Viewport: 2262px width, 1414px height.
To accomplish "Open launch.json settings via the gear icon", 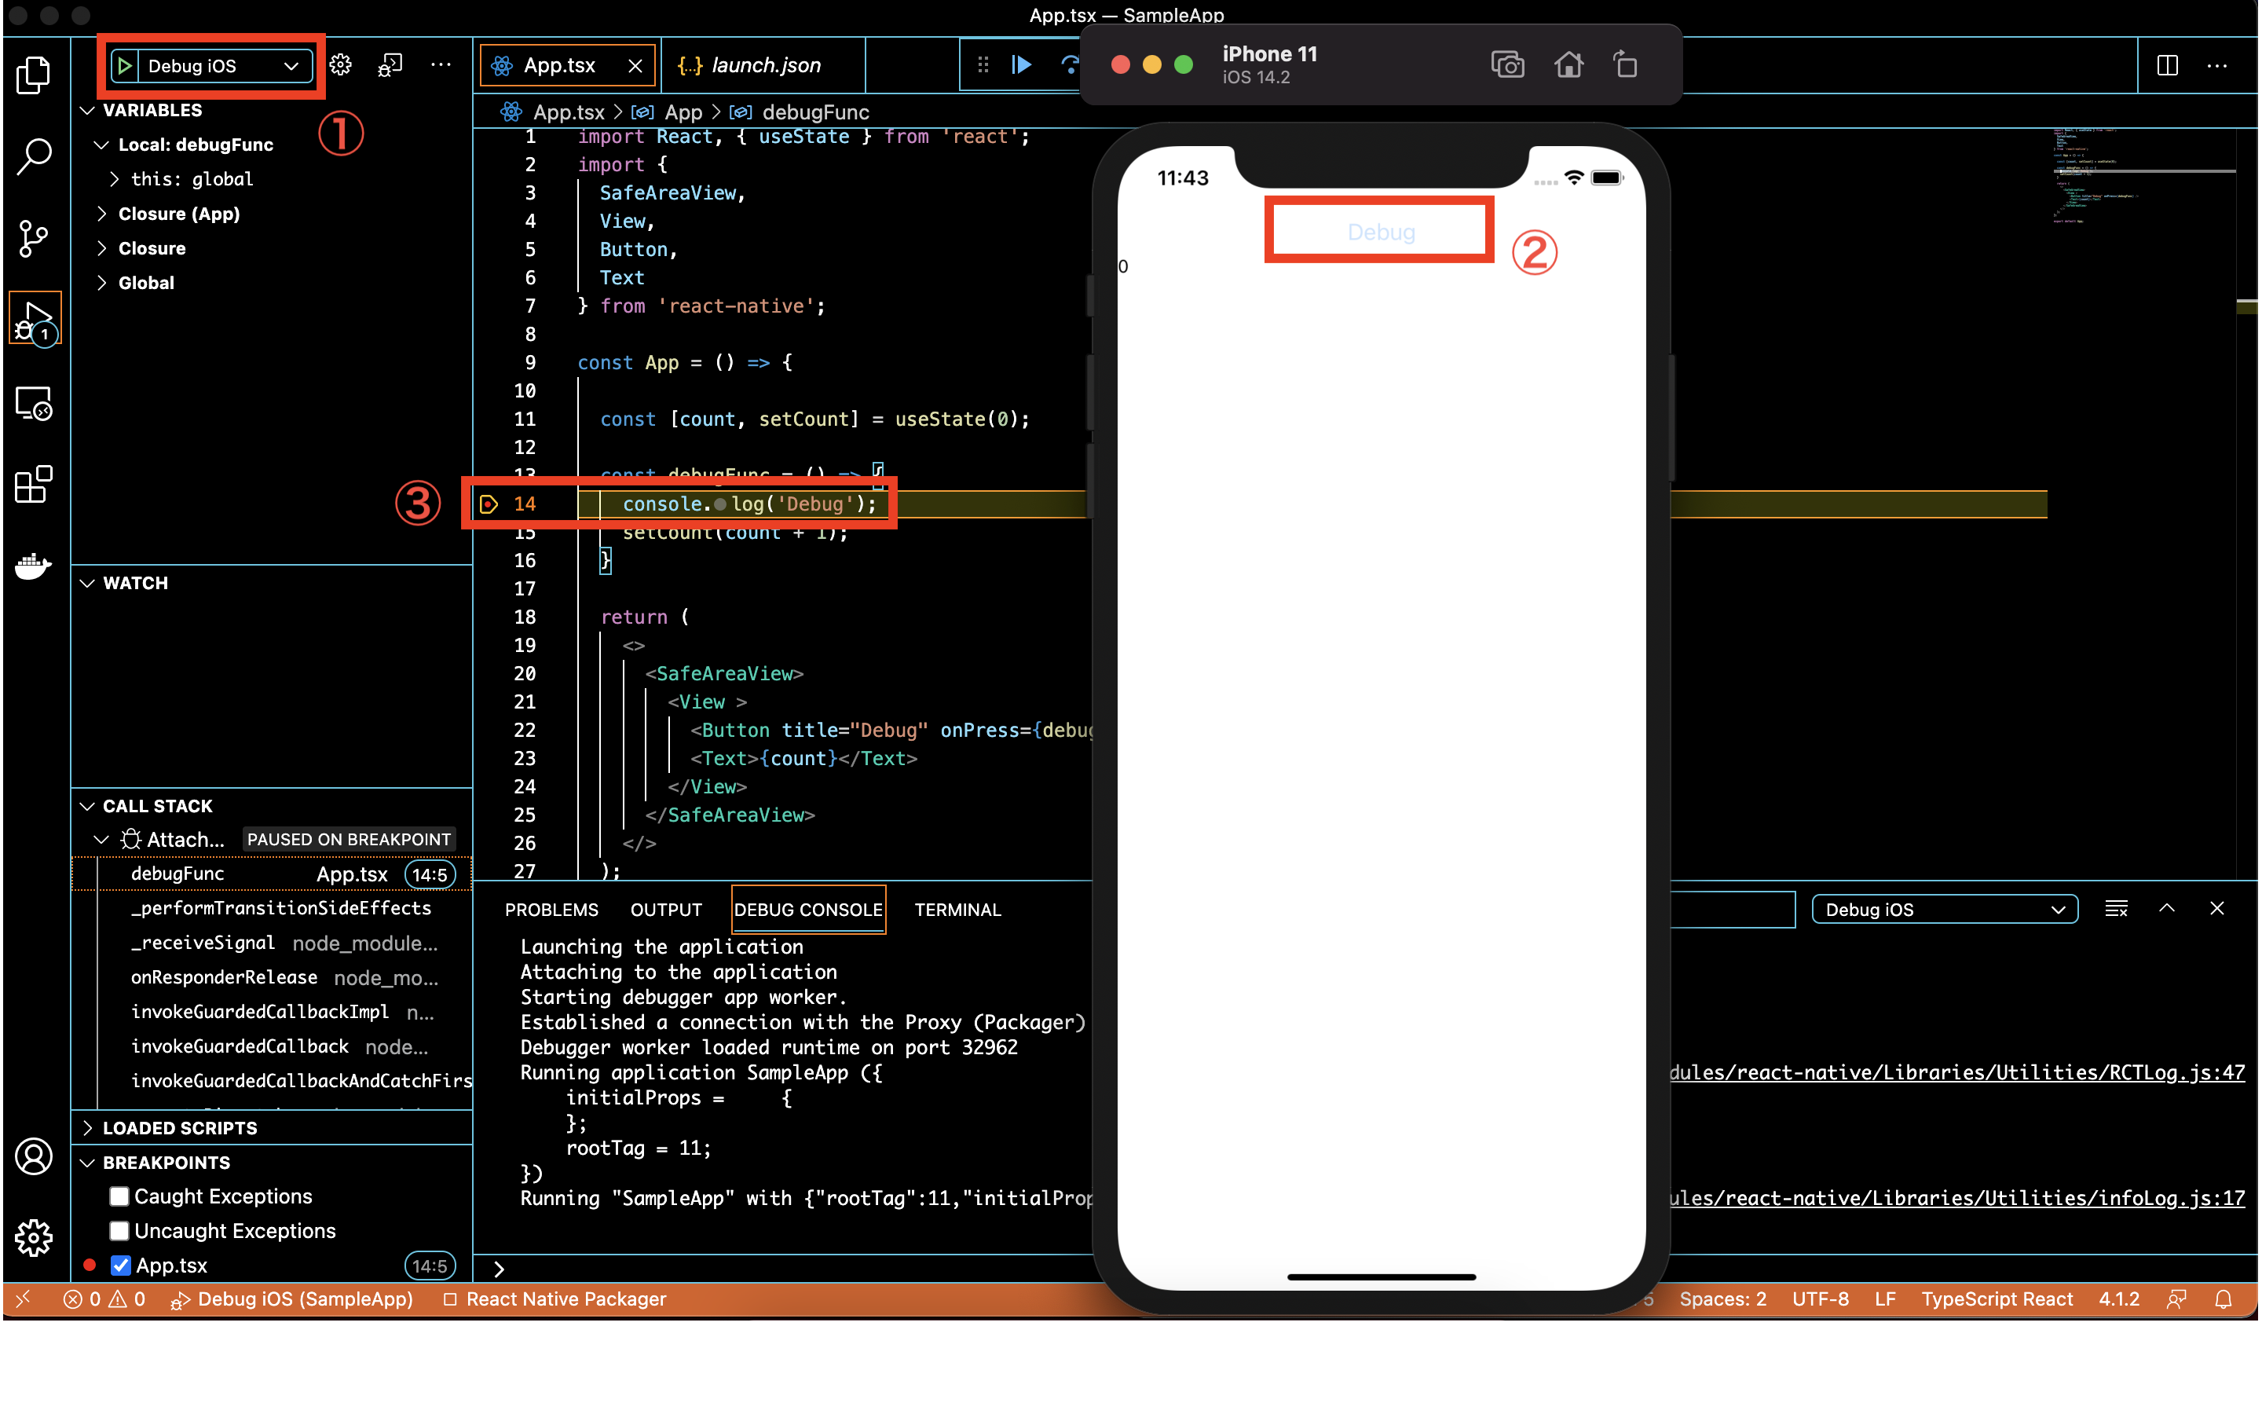I will coord(339,64).
